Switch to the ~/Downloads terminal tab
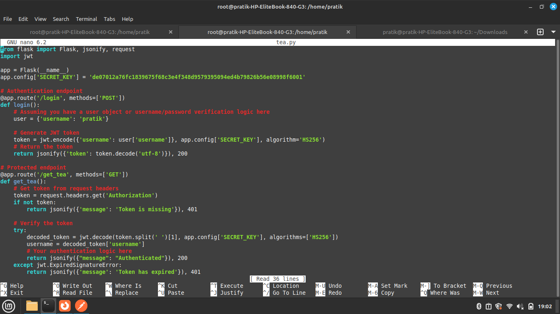The image size is (560, 314). click(445, 32)
